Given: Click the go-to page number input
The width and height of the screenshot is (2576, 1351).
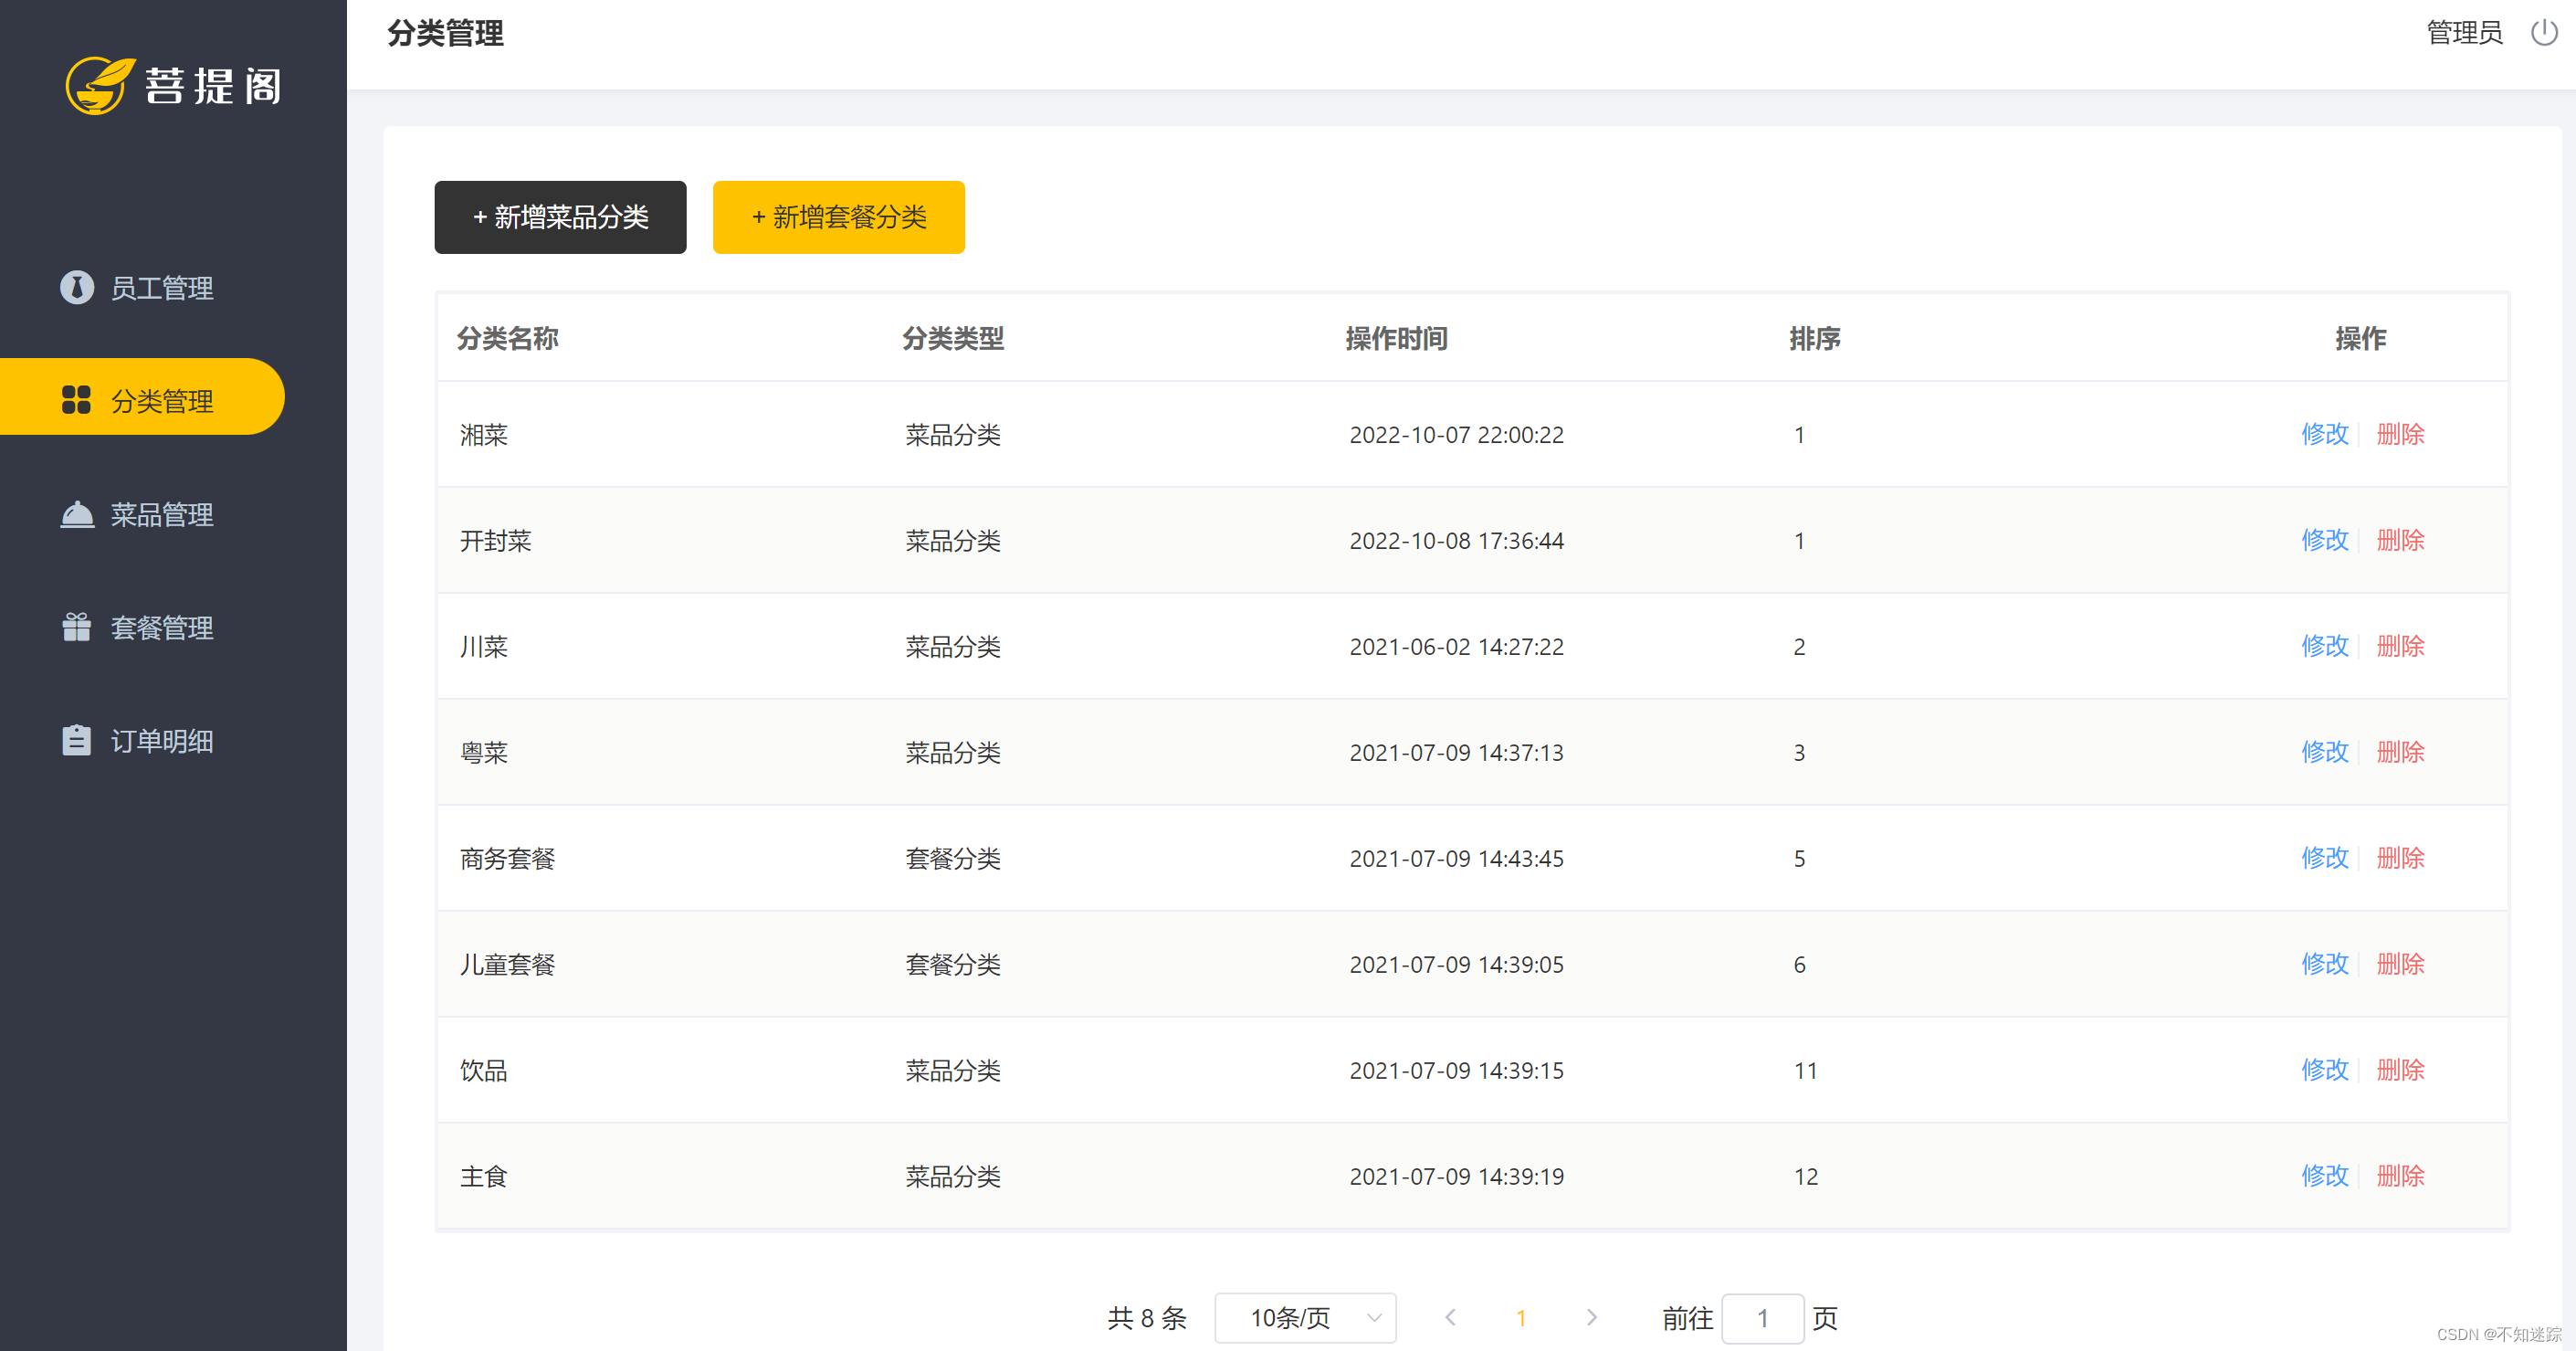Looking at the screenshot, I should (1762, 1318).
